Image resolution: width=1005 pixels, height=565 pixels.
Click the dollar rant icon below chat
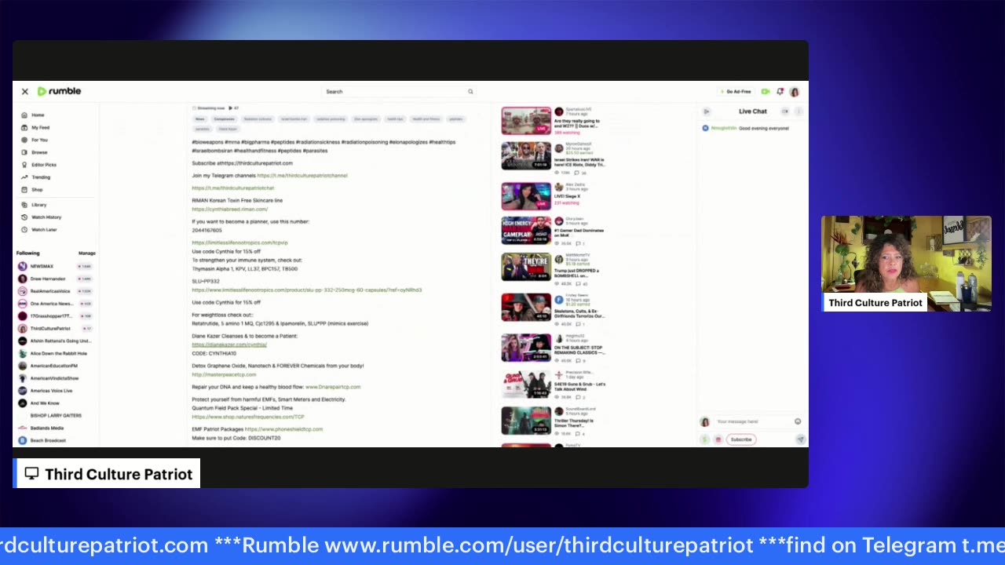pos(705,439)
